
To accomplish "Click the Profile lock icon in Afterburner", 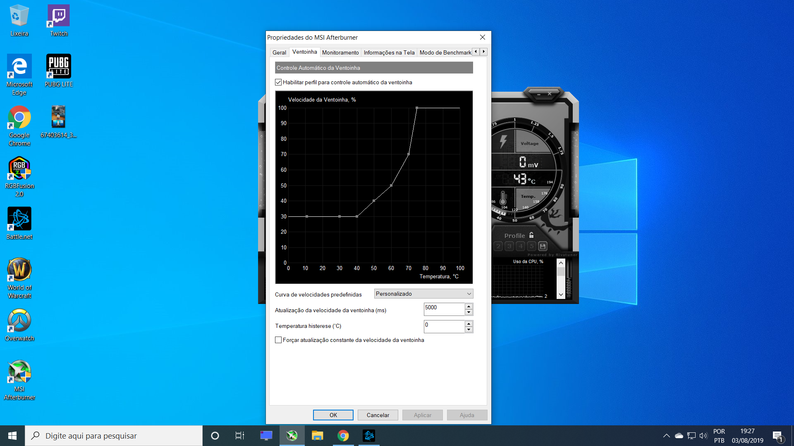I will click(x=531, y=235).
